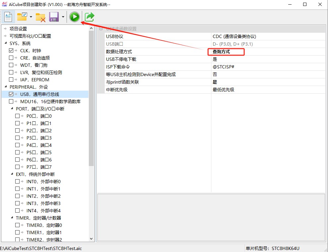The height and width of the screenshot is (252, 328).
Task: Select the 项目设置 tree item
Action: (x=18, y=29)
